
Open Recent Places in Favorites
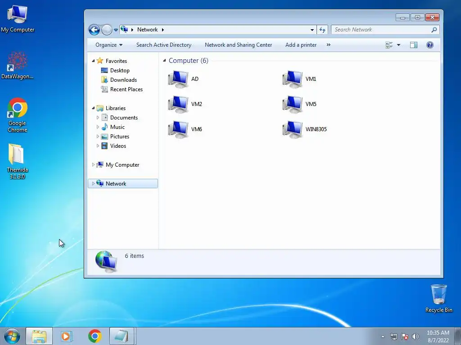click(x=127, y=89)
